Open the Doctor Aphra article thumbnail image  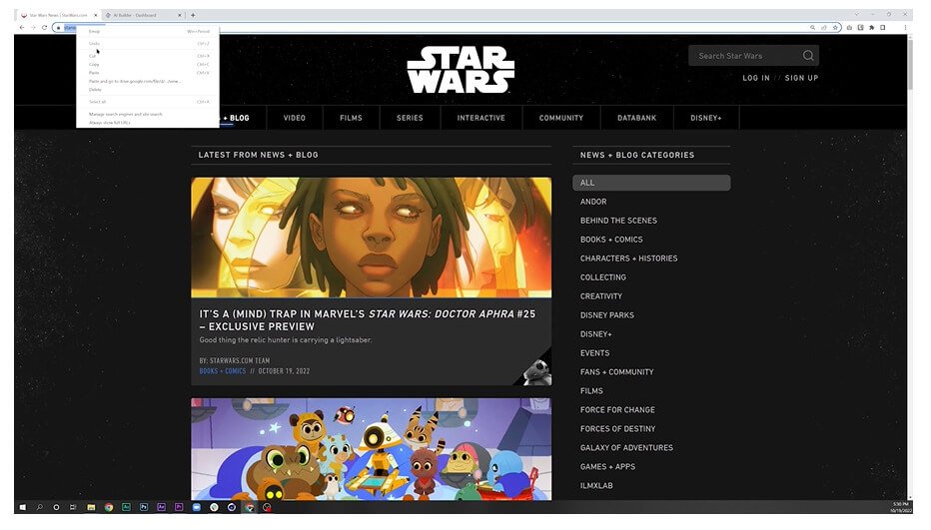371,238
